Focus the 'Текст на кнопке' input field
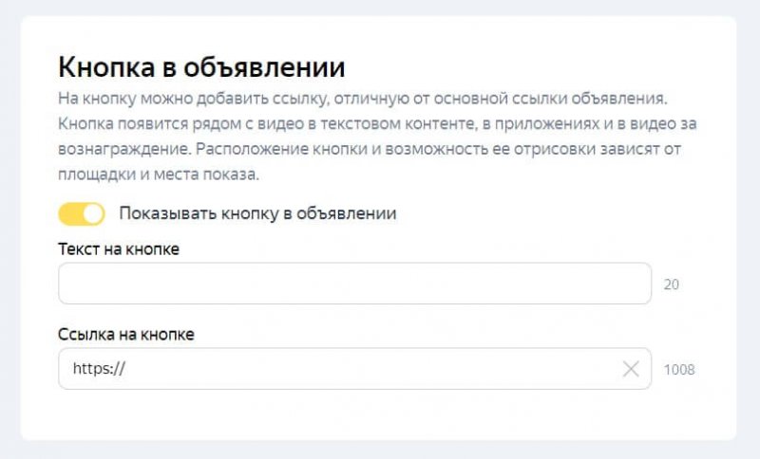The width and height of the screenshot is (760, 459). click(353, 284)
